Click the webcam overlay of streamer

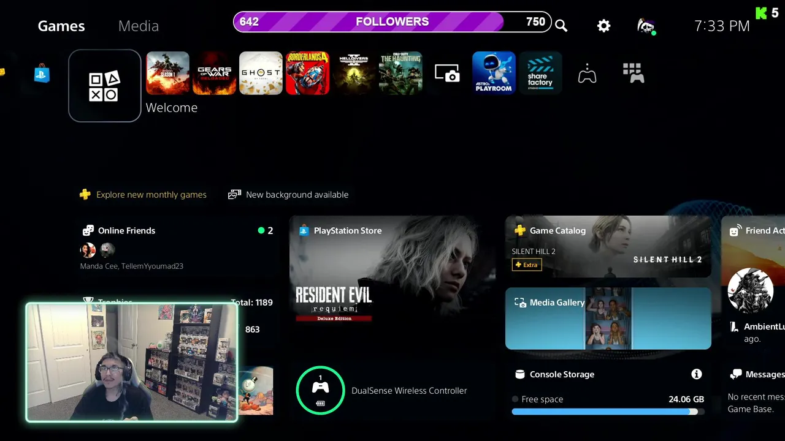tap(131, 363)
